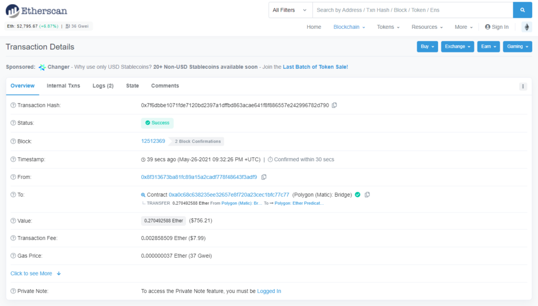Open the Logs (2) tab
The width and height of the screenshot is (538, 306).
103,86
